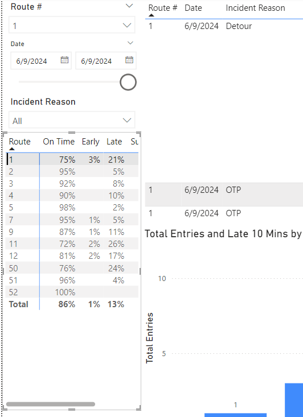The image size is (303, 417).
Task: Click the 26% Late value
Action: pos(116,244)
